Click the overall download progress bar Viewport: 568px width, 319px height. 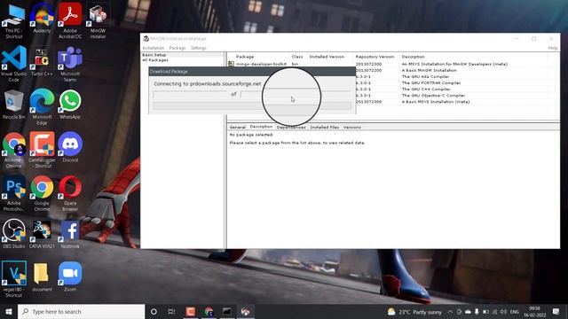pos(252,105)
